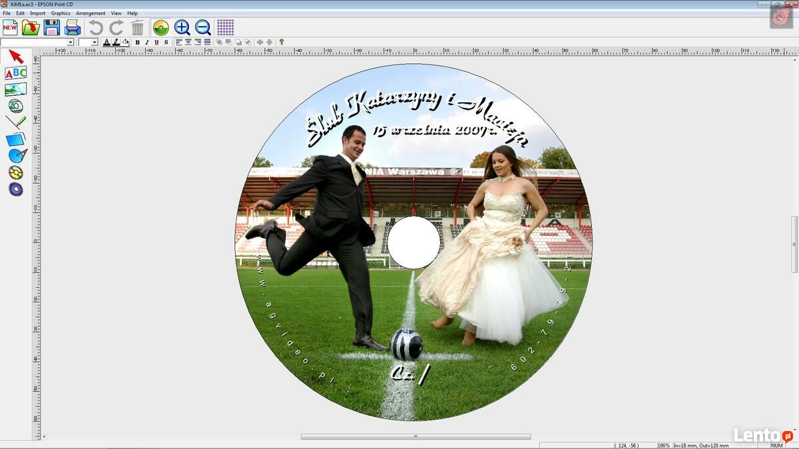Click the zoom in magnifier
Image resolution: width=799 pixels, height=449 pixels.
(x=182, y=27)
